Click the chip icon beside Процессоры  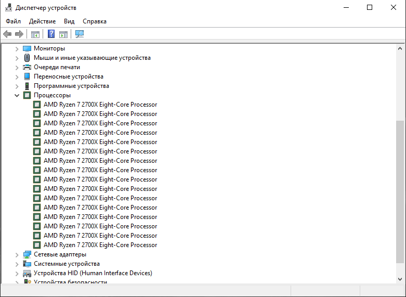[x=27, y=95]
